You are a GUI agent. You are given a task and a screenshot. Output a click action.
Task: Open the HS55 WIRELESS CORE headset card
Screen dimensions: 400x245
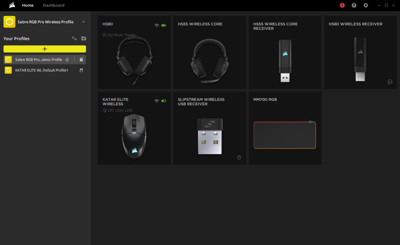point(210,52)
